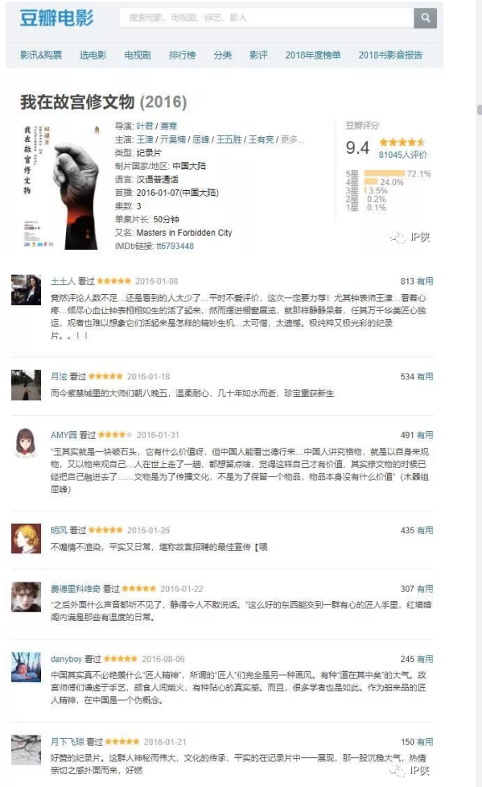Mark 土土人's review useful (813 有用)
The height and width of the screenshot is (787, 482).
pos(425,281)
